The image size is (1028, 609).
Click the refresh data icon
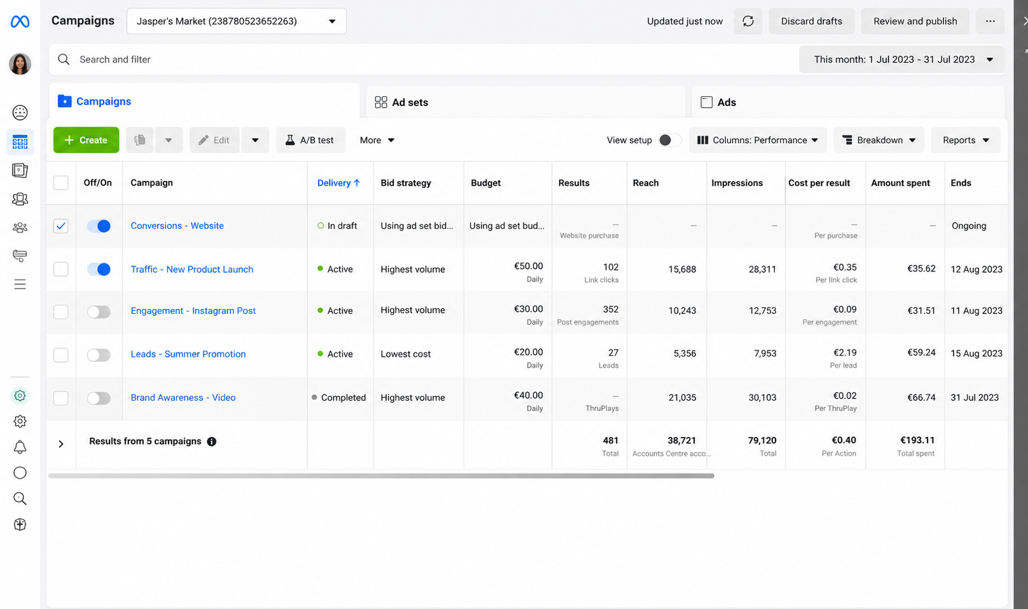pos(748,21)
